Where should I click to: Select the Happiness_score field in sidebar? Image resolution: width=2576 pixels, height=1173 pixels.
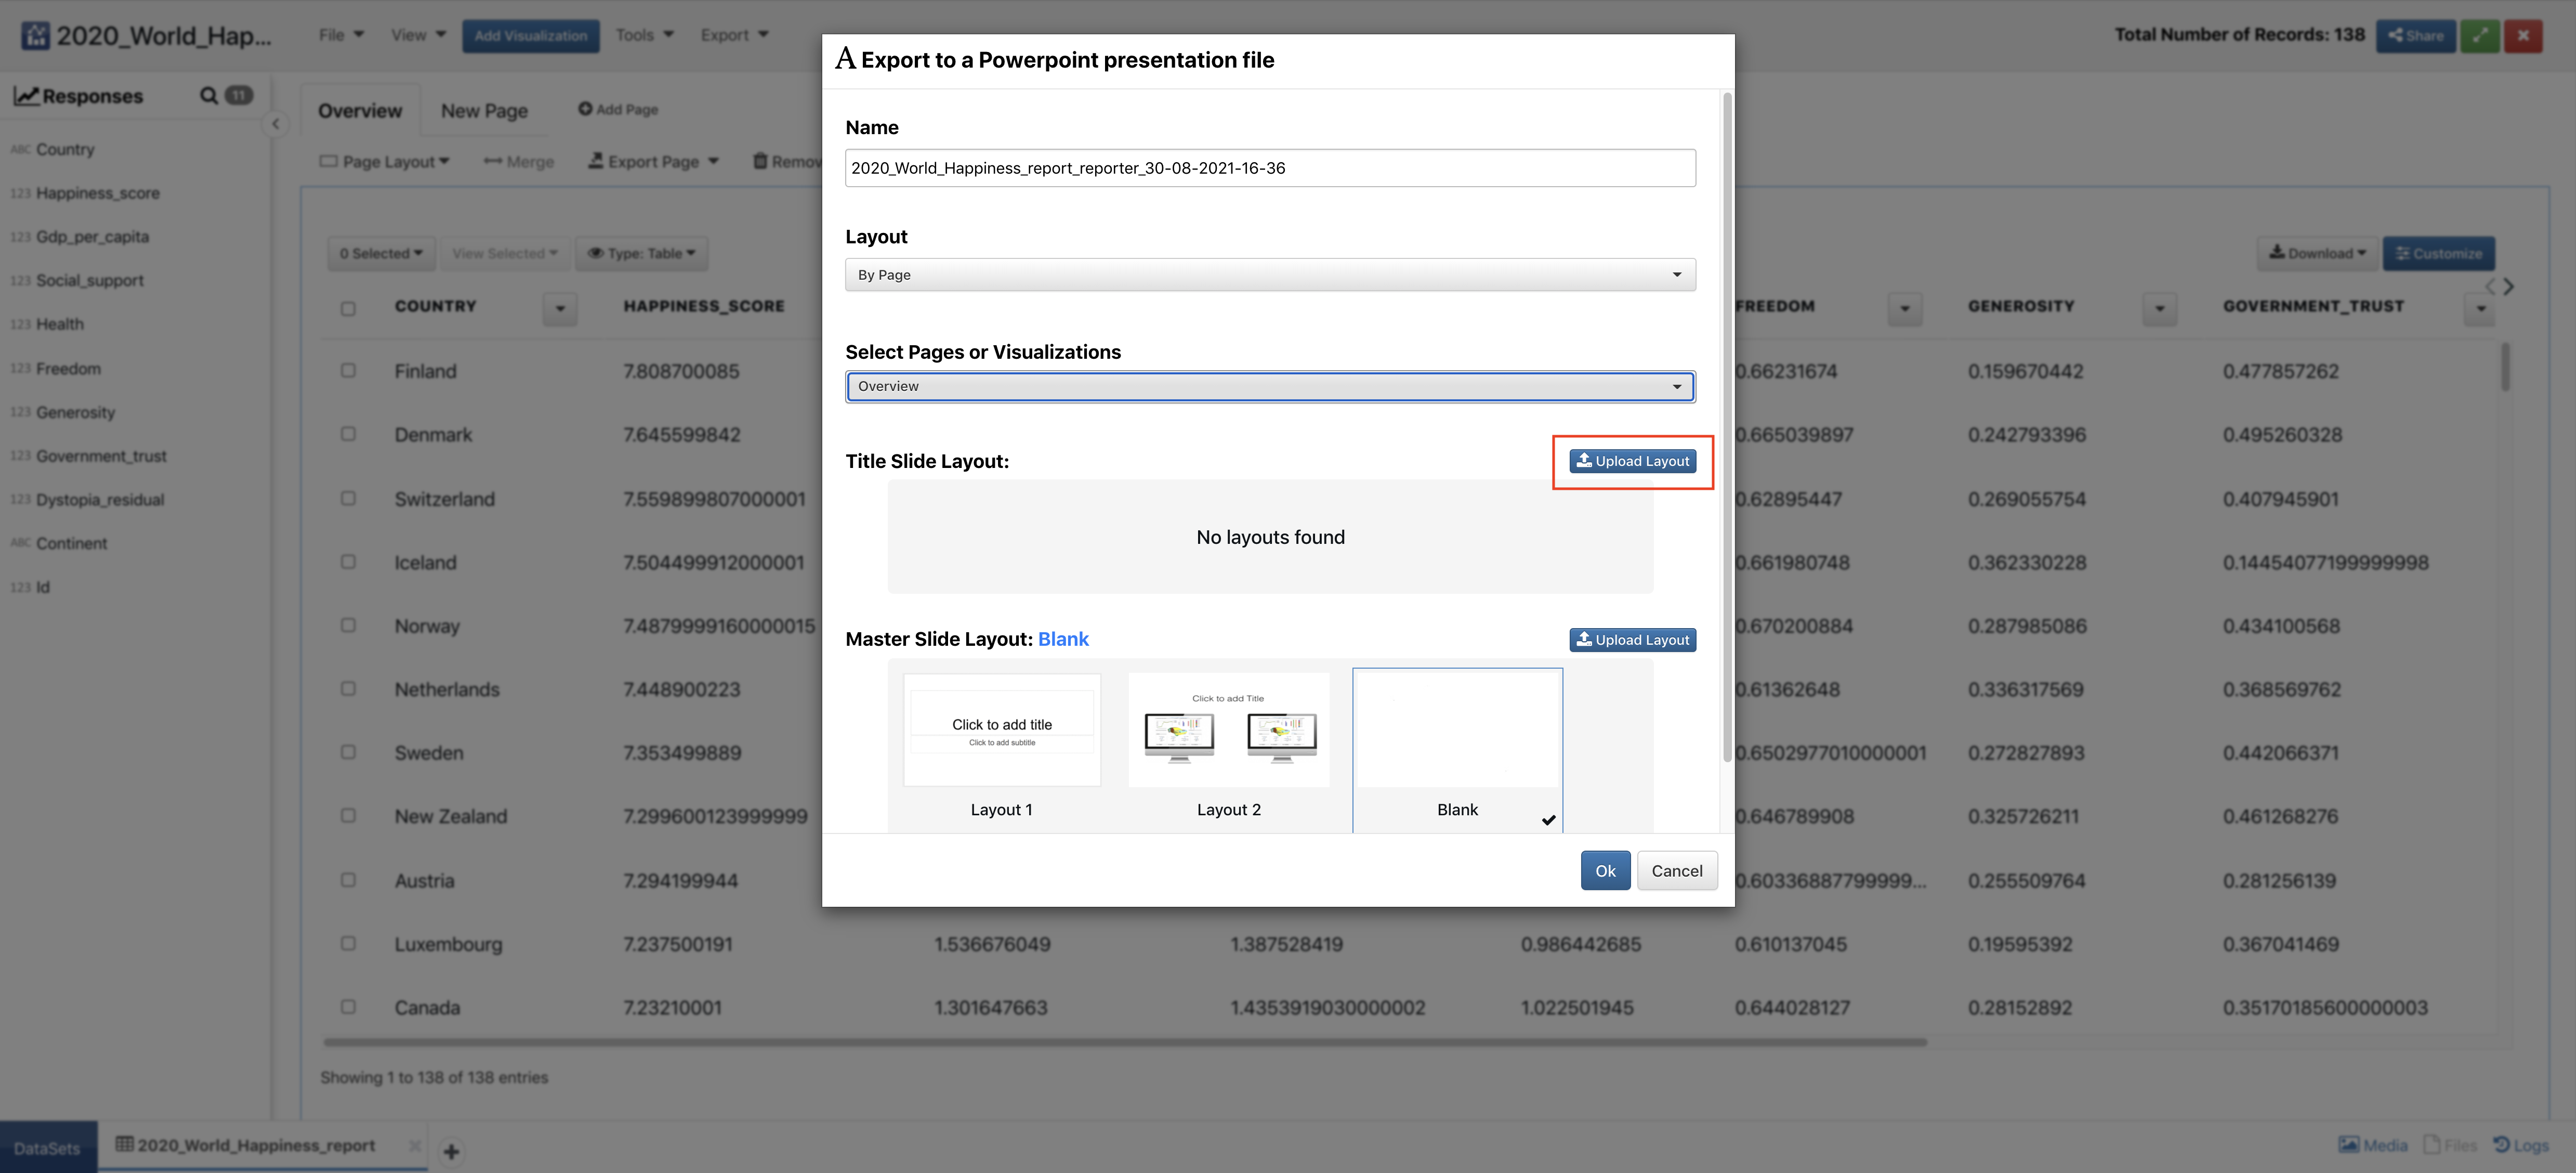coord(97,193)
